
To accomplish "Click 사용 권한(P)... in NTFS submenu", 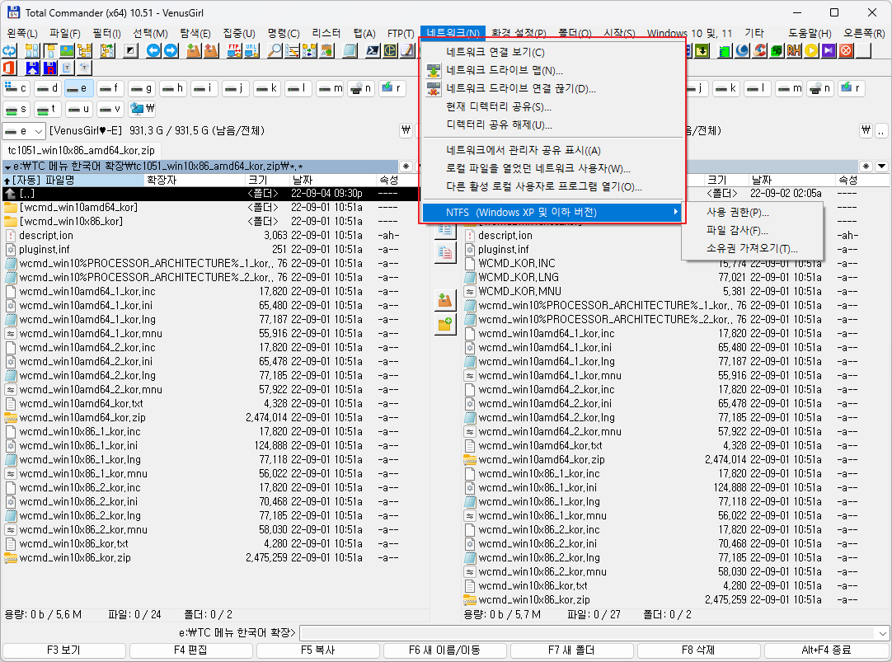I will tap(753, 213).
